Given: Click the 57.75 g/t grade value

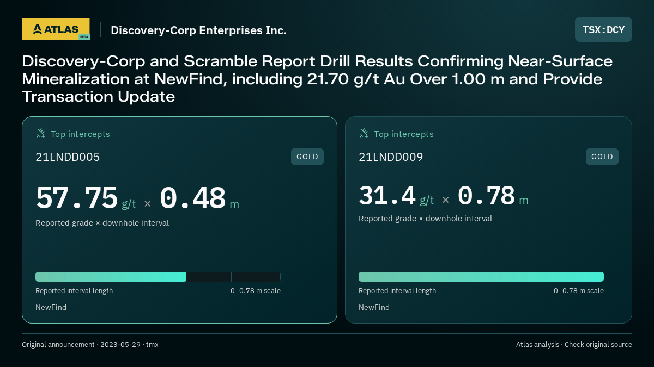Looking at the screenshot, I should (86, 198).
